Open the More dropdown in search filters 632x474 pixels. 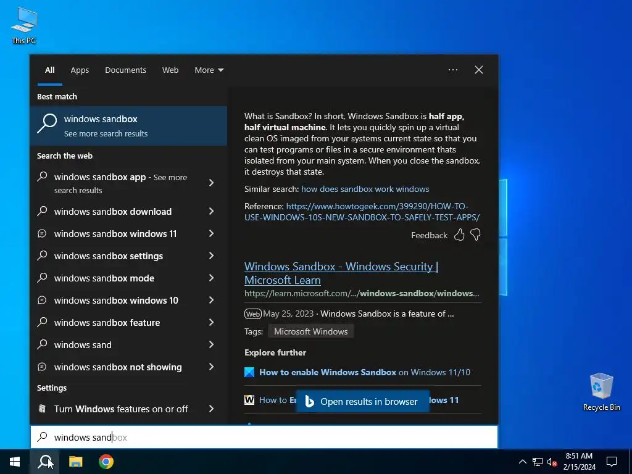click(x=209, y=70)
